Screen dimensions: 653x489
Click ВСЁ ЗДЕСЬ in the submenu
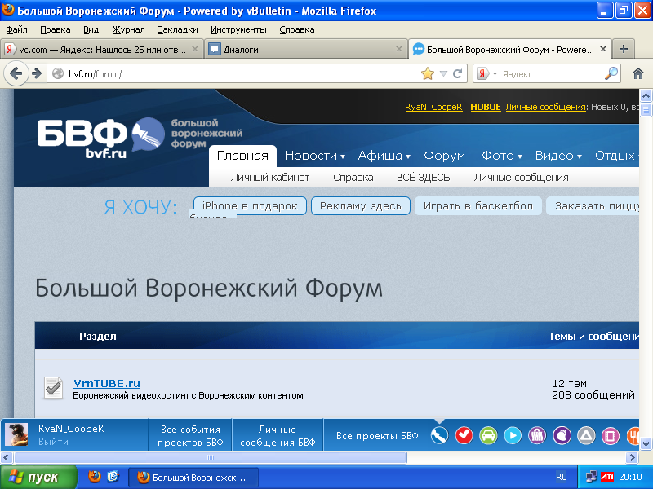pyautogui.click(x=424, y=178)
